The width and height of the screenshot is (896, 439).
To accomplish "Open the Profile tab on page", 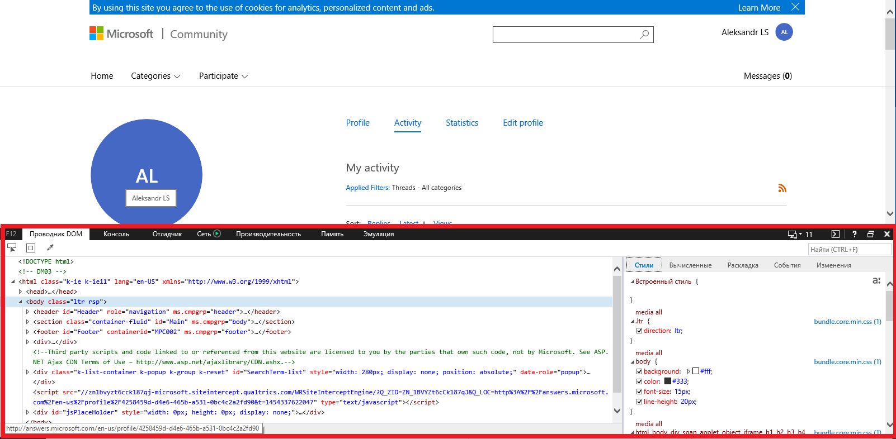I will click(357, 123).
